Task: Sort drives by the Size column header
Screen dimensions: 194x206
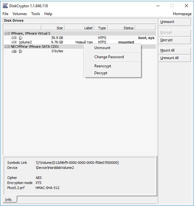Action: (53, 28)
